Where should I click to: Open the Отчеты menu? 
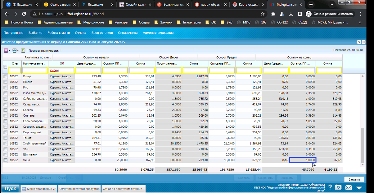[x=80, y=33]
